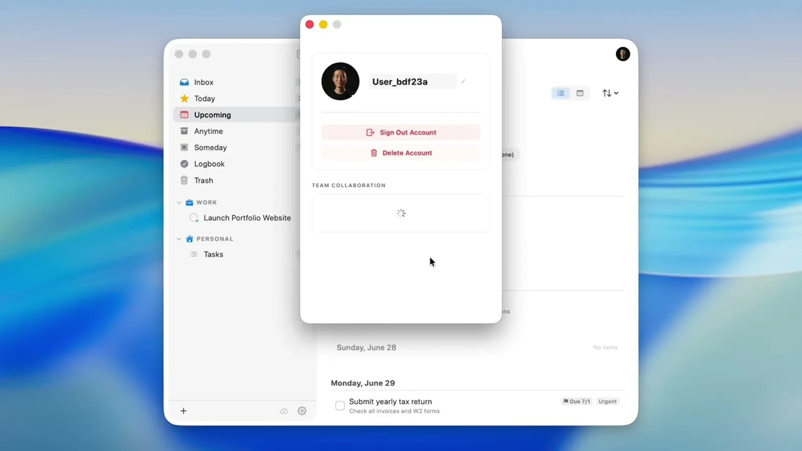Open the Submit yearly tax return task
This screenshot has width=802, height=451.
[390, 401]
